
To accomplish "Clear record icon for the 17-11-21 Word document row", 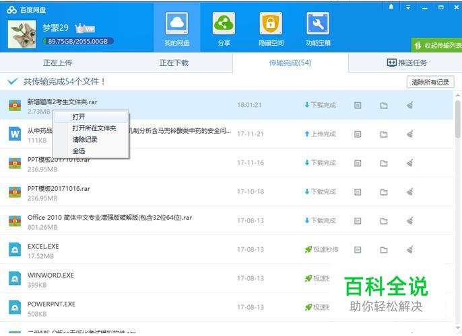I will point(410,134).
